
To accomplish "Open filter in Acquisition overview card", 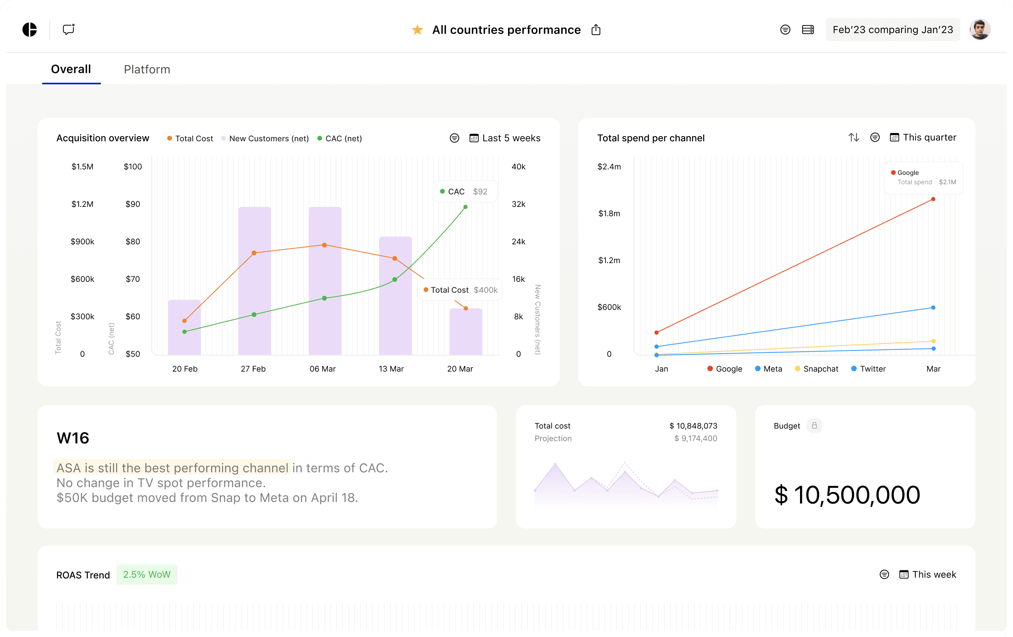I will (454, 138).
